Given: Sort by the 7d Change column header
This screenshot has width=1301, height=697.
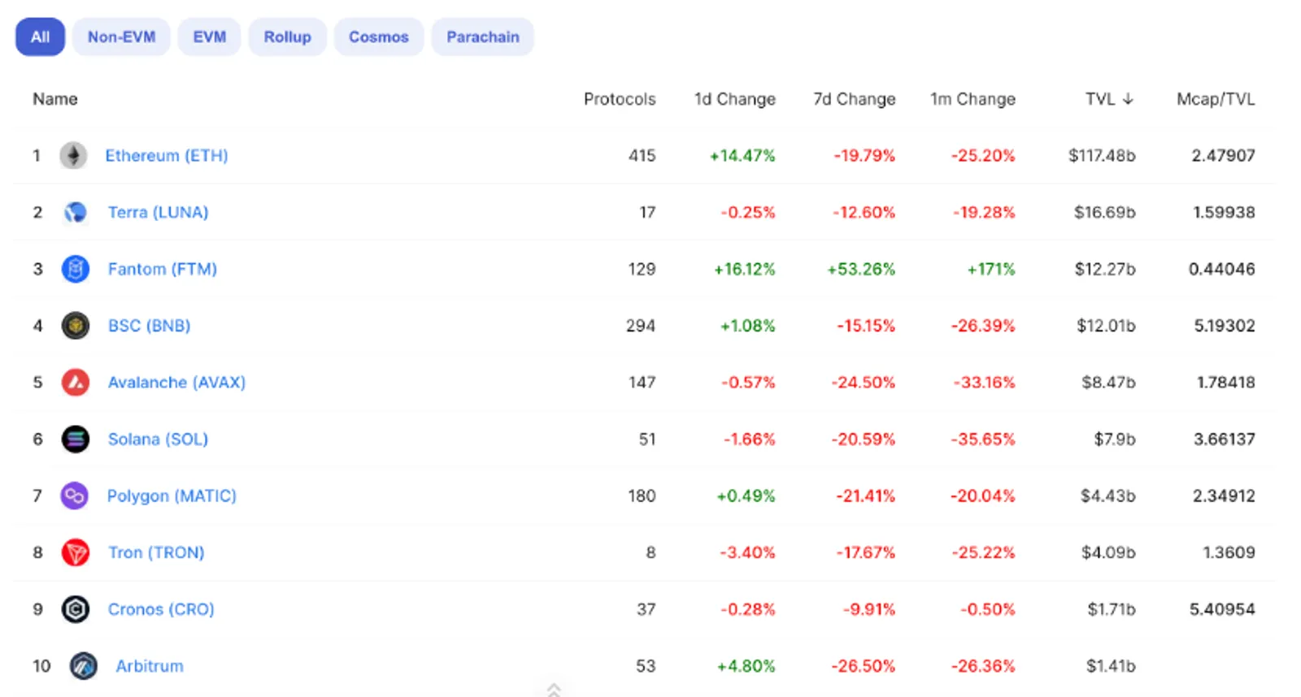Looking at the screenshot, I should tap(854, 99).
